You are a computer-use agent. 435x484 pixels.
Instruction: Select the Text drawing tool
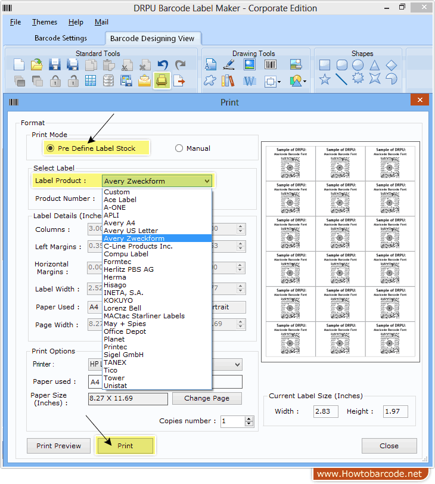210,65
